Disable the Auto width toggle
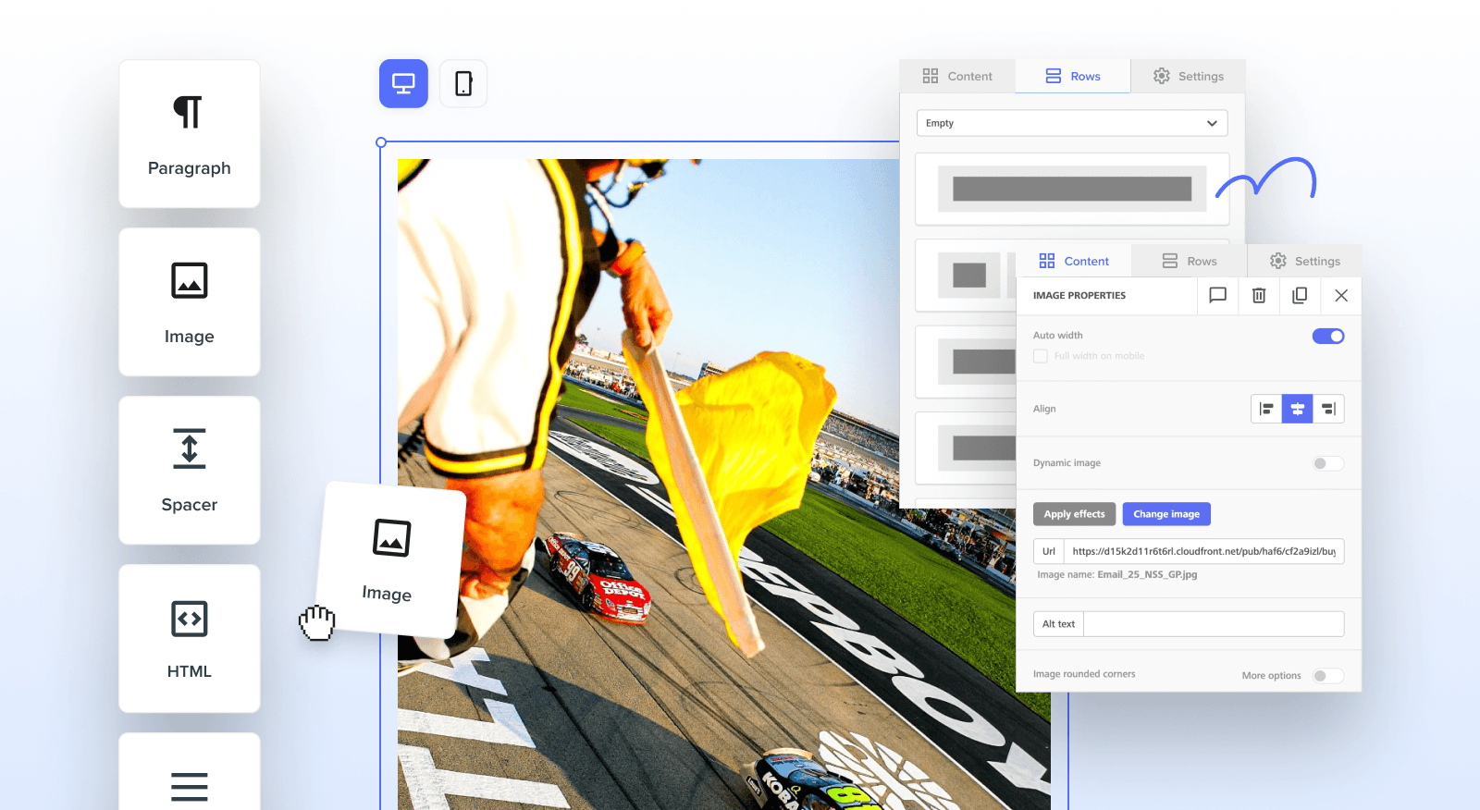The width and height of the screenshot is (1480, 810). click(x=1327, y=337)
